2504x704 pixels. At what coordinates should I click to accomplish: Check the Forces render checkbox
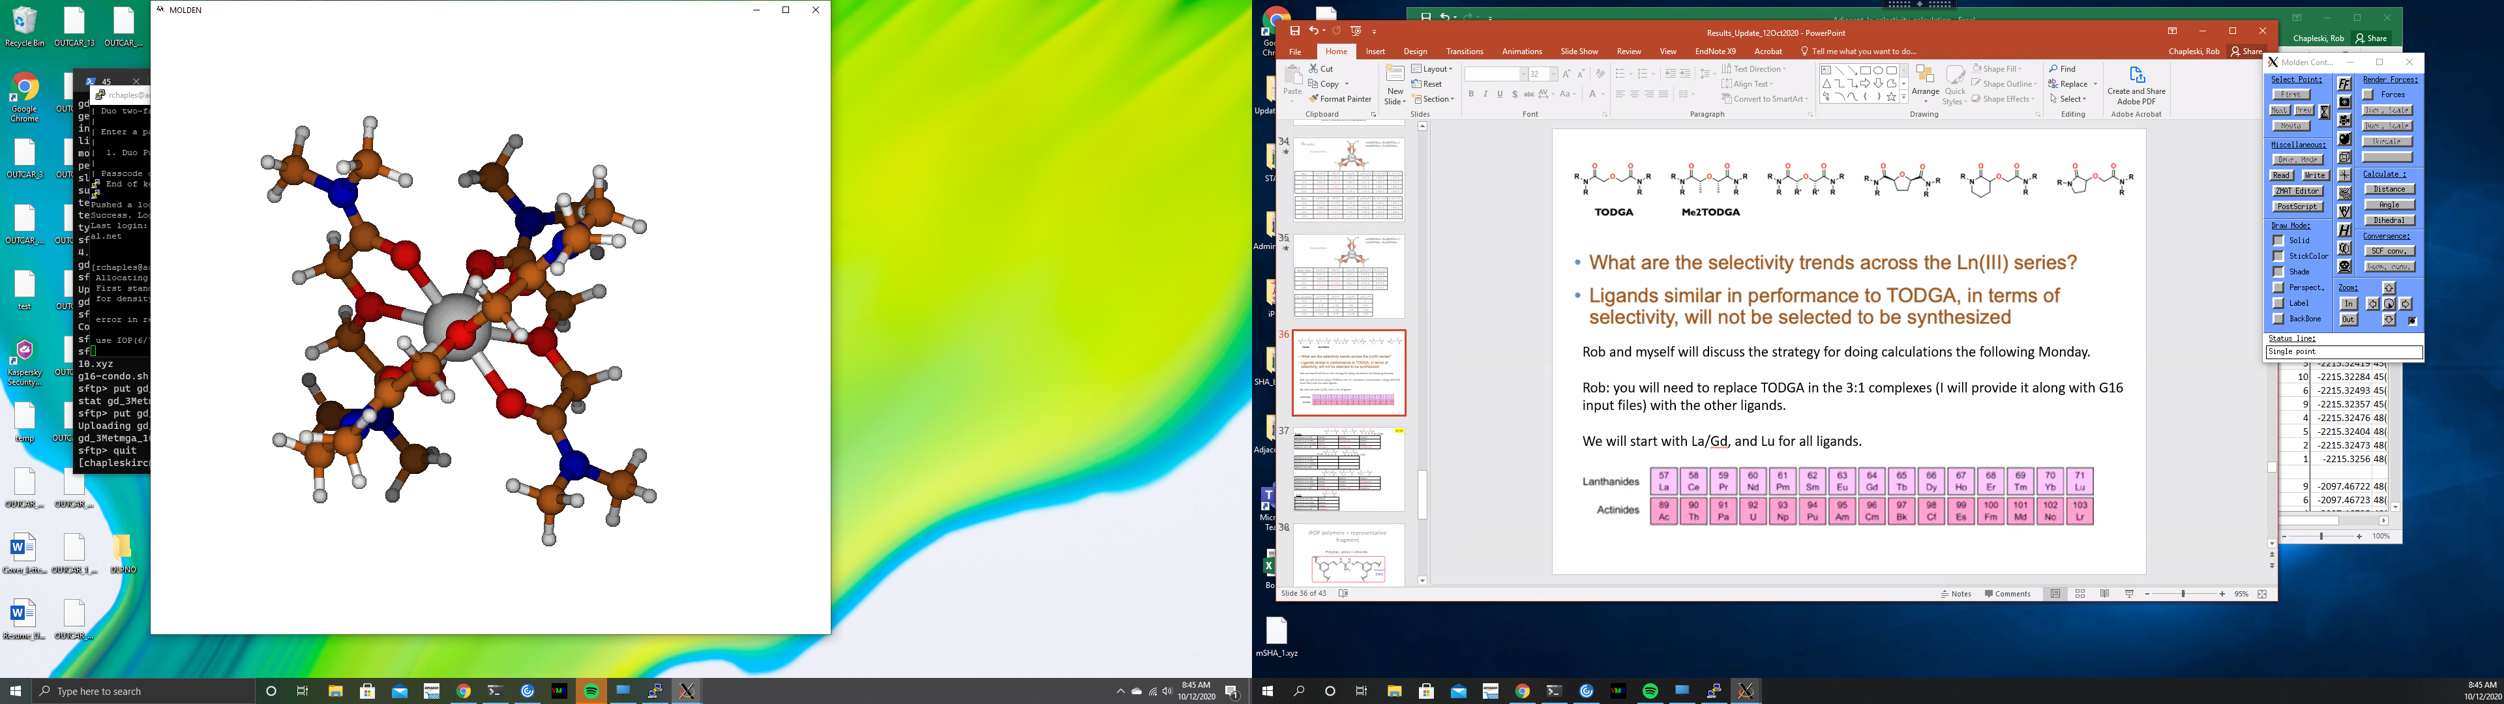[x=2368, y=95]
